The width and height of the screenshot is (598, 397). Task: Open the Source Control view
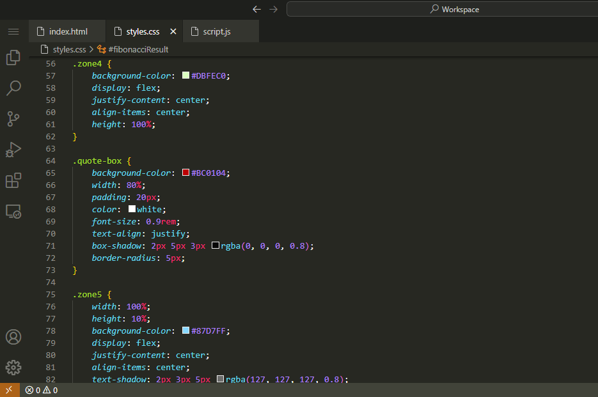point(13,118)
